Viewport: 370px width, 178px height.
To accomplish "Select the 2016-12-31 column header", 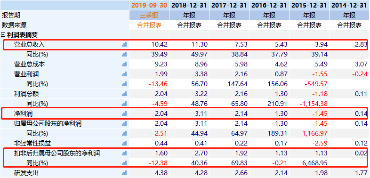I will pyautogui.click(x=269, y=5).
